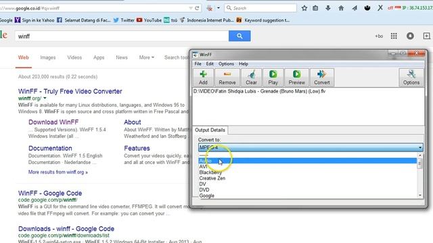This screenshot has height=243, width=433.
Task: Switch to Google News tab
Action: pyautogui.click(x=122, y=57)
